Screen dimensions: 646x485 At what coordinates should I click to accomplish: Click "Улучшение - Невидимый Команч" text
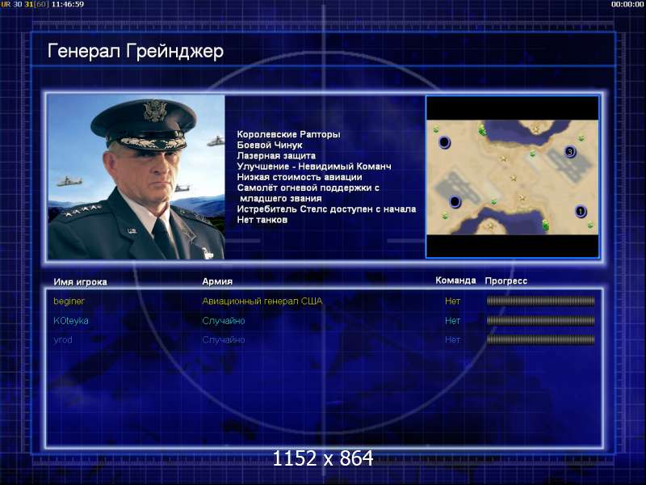point(314,167)
